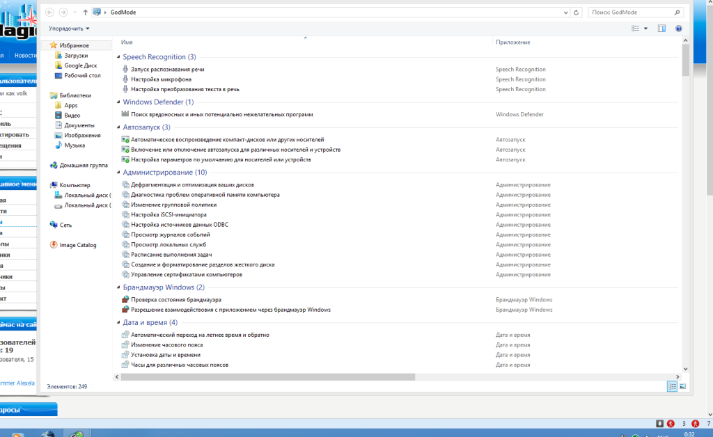Collapse the Speech Recognition group

click(x=118, y=57)
